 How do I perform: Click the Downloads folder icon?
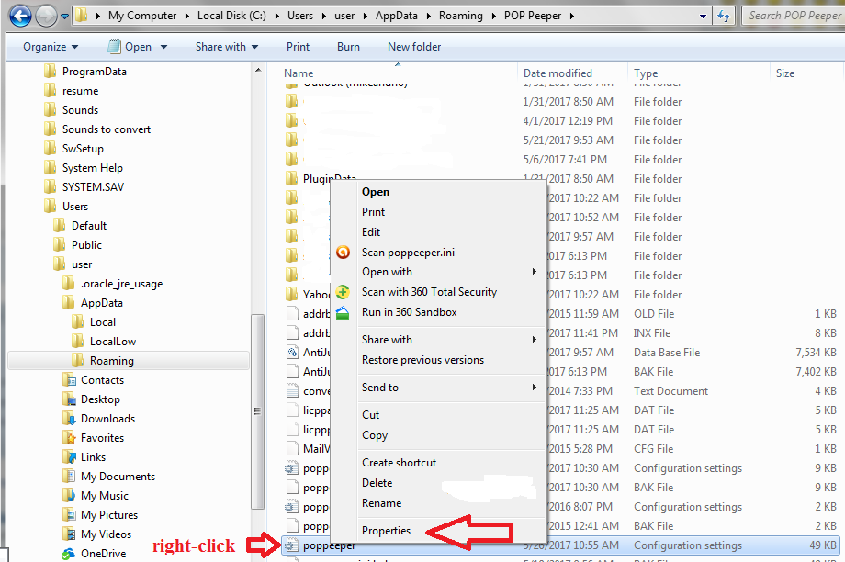click(x=69, y=418)
